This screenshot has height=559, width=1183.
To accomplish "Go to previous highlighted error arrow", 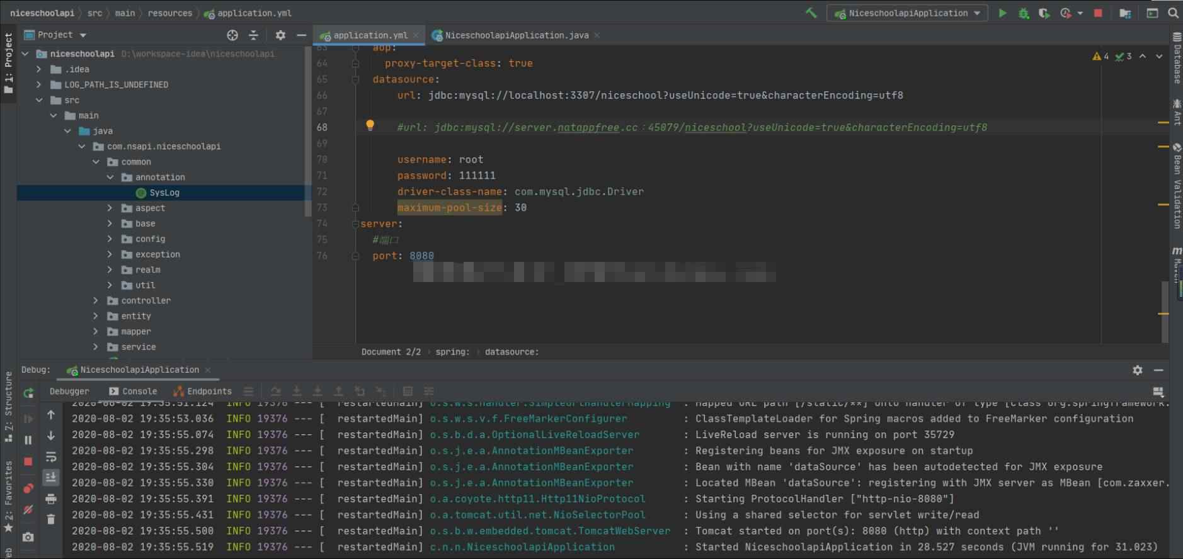I will click(x=1143, y=56).
